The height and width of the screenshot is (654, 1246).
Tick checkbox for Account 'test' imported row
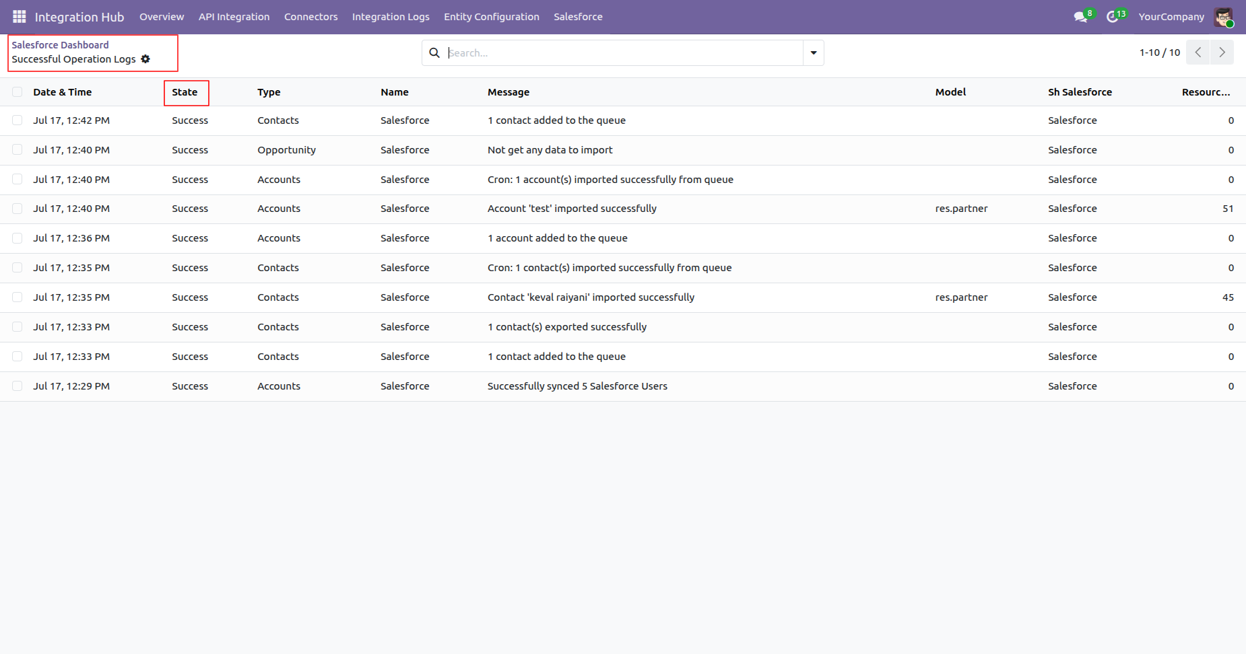click(18, 209)
